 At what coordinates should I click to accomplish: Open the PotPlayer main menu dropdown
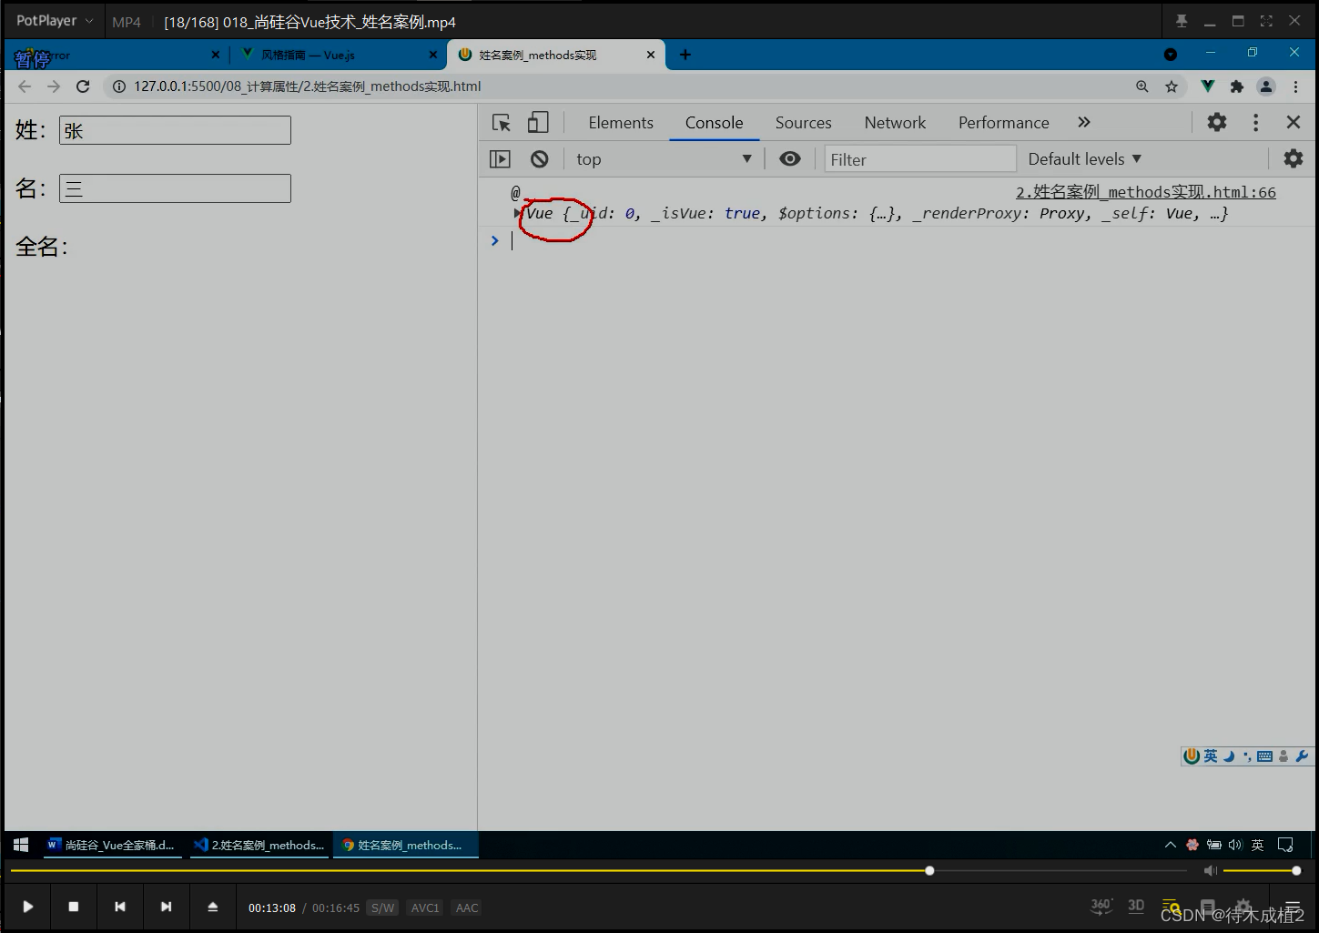[x=54, y=20]
